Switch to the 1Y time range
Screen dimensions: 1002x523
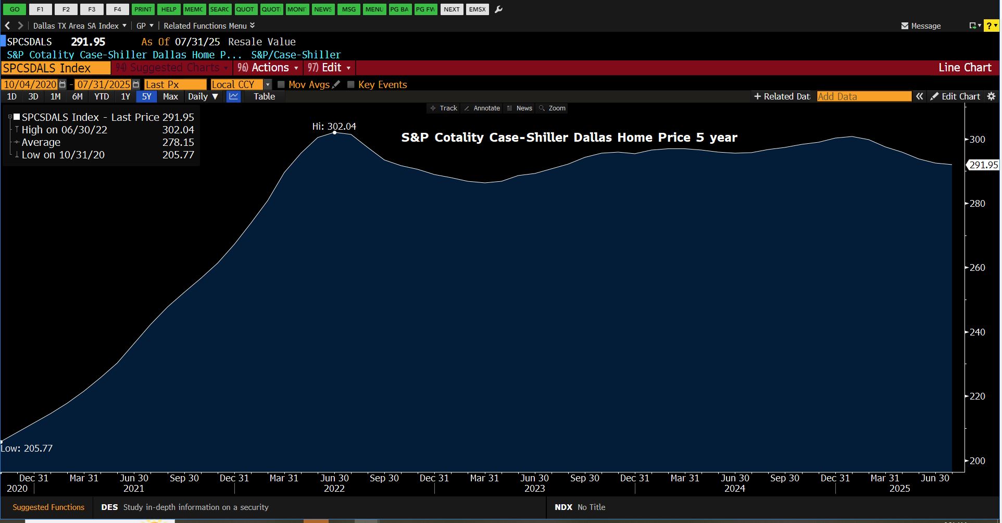(x=126, y=96)
